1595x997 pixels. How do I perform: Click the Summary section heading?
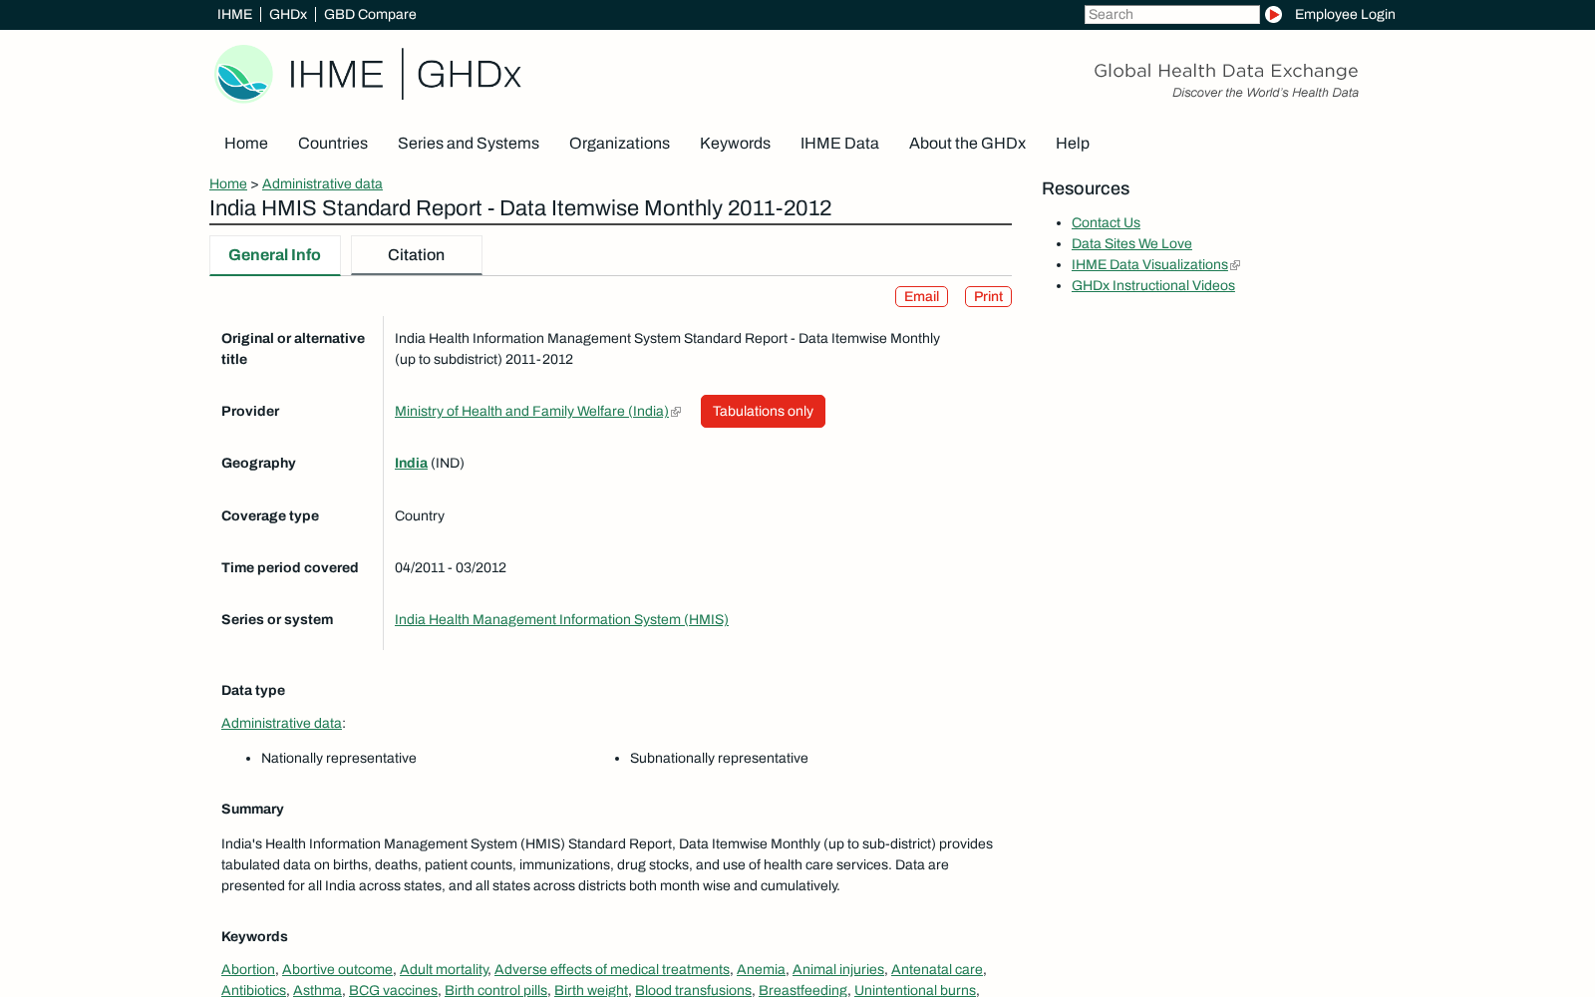pyautogui.click(x=252, y=809)
